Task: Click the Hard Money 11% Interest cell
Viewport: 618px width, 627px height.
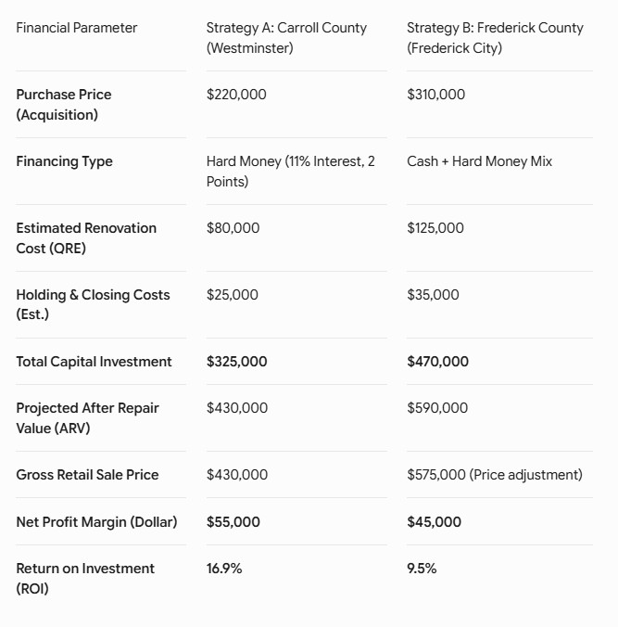Action: (290, 172)
